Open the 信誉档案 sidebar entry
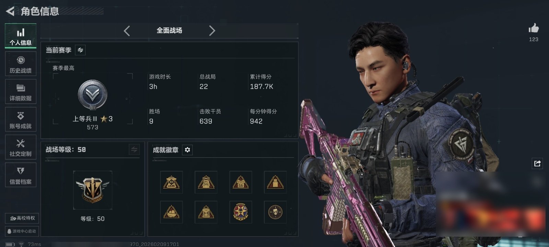The height and width of the screenshot is (247, 549). 21,175
